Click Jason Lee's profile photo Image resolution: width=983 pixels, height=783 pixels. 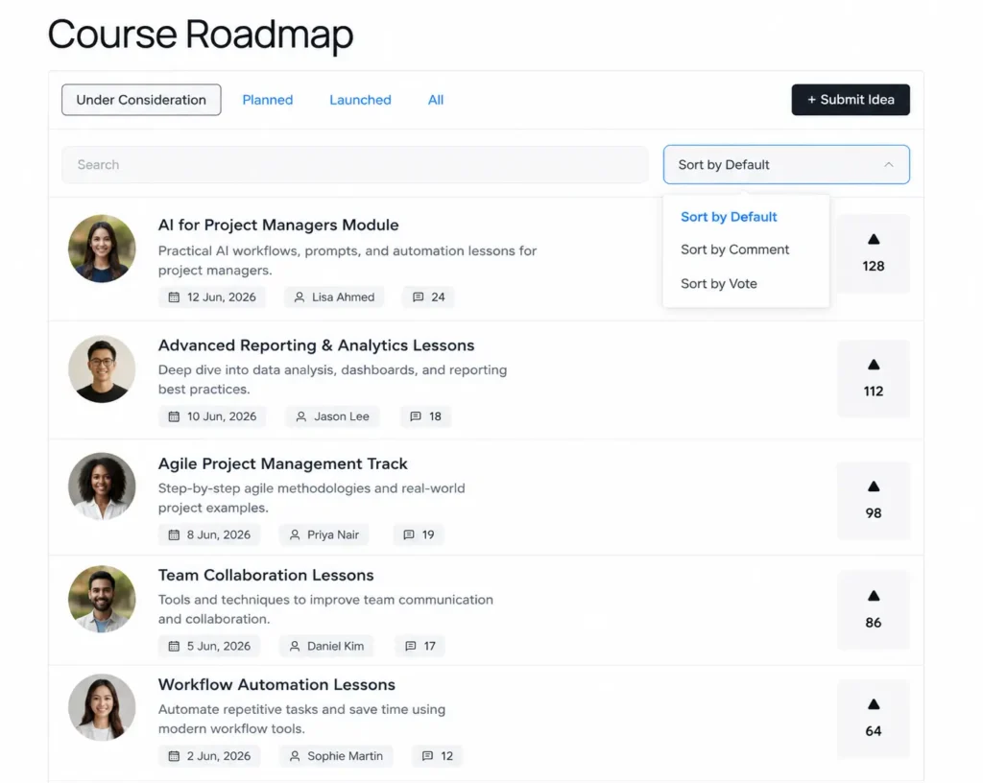click(102, 368)
